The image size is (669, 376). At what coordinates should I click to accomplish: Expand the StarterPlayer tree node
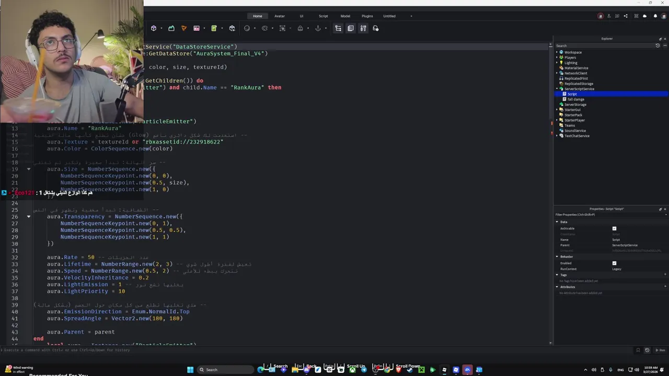point(557,120)
